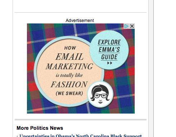
Task: Click the AdChoices triangle icon
Action: tap(126, 26)
